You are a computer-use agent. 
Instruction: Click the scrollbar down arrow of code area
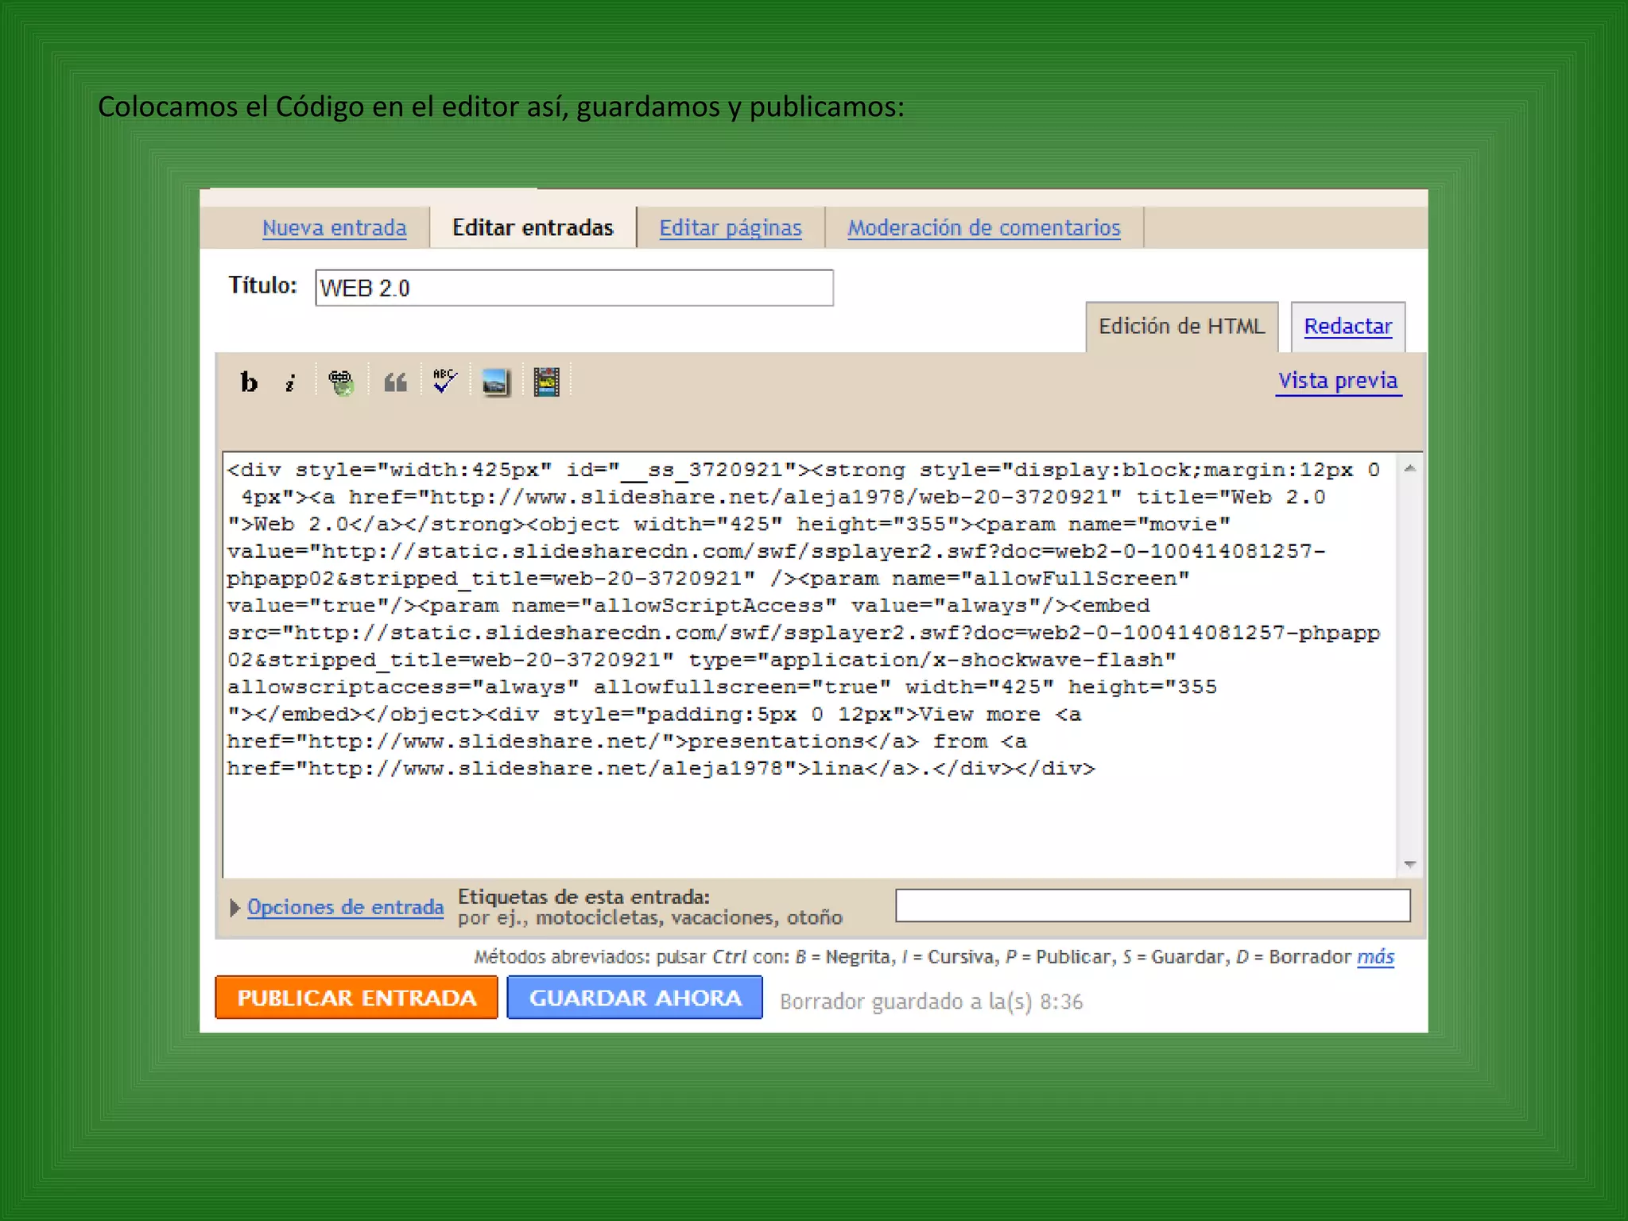[1409, 864]
